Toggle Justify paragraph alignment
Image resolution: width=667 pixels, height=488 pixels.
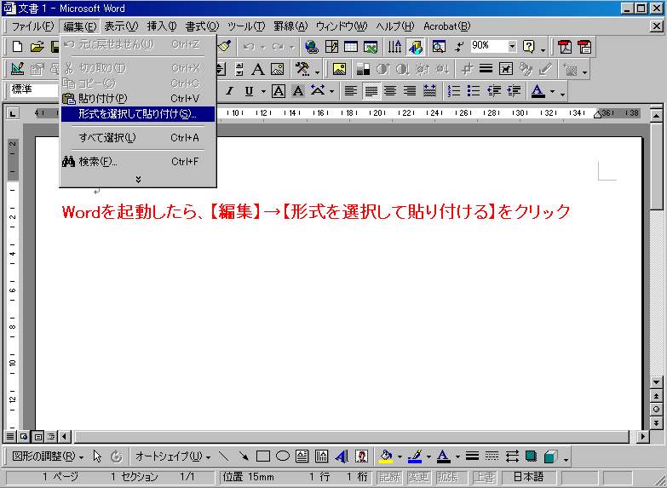click(371, 91)
